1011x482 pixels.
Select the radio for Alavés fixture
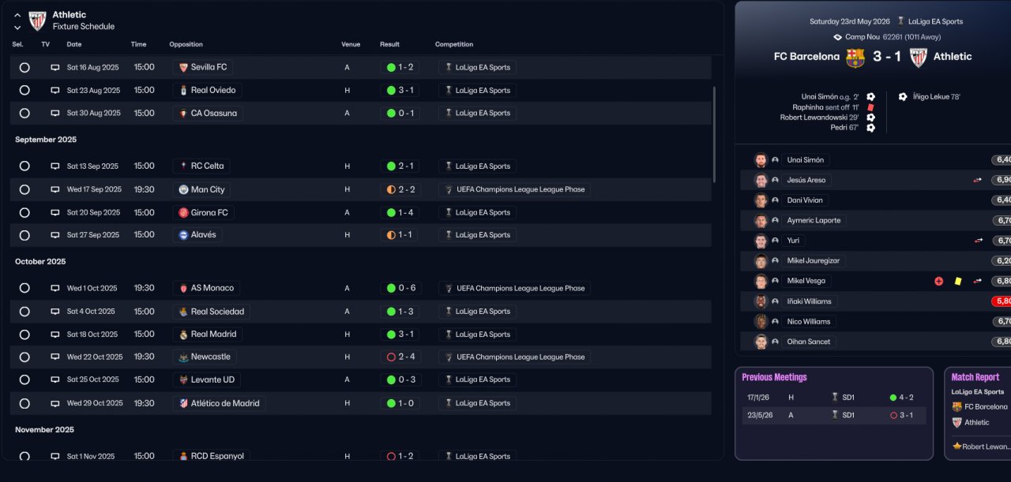24,235
